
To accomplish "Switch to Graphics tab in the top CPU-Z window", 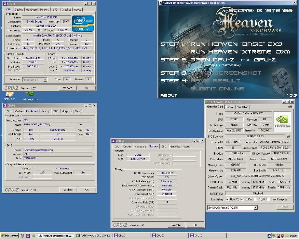I will coord(66,10).
